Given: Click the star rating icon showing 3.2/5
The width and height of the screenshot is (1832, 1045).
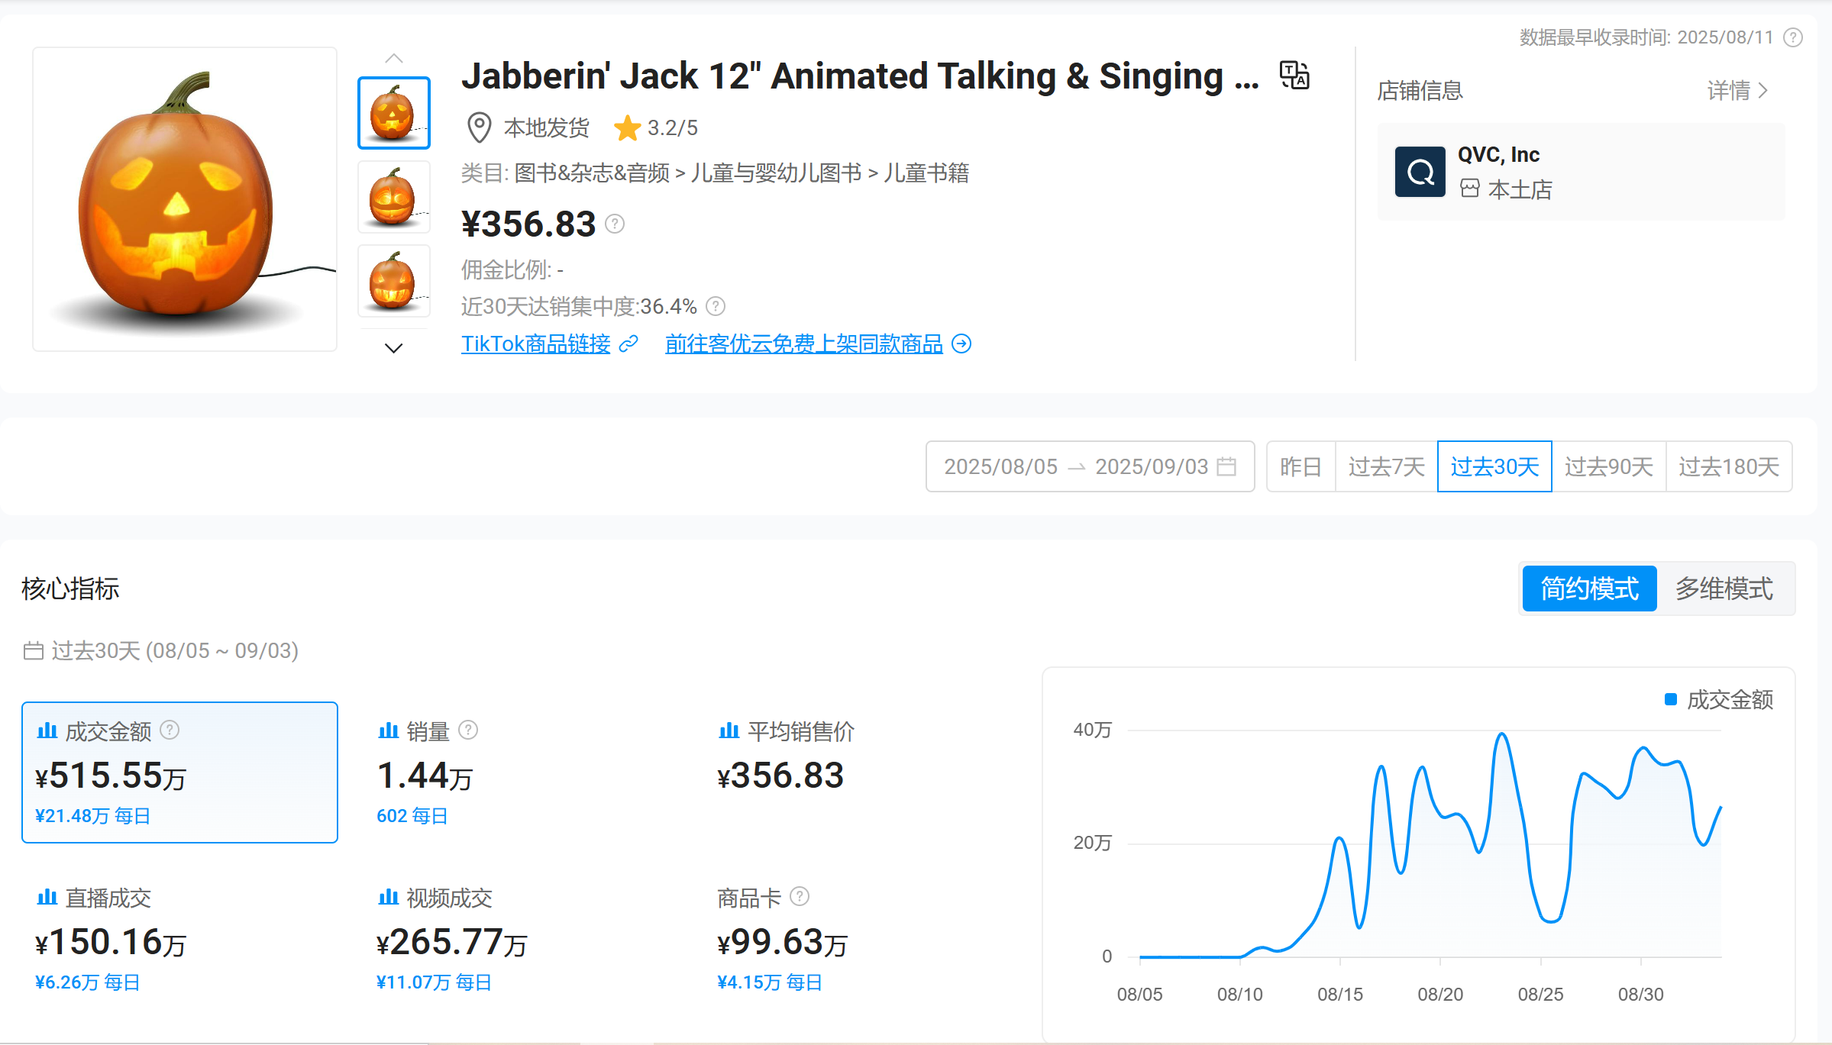Looking at the screenshot, I should pyautogui.click(x=628, y=127).
